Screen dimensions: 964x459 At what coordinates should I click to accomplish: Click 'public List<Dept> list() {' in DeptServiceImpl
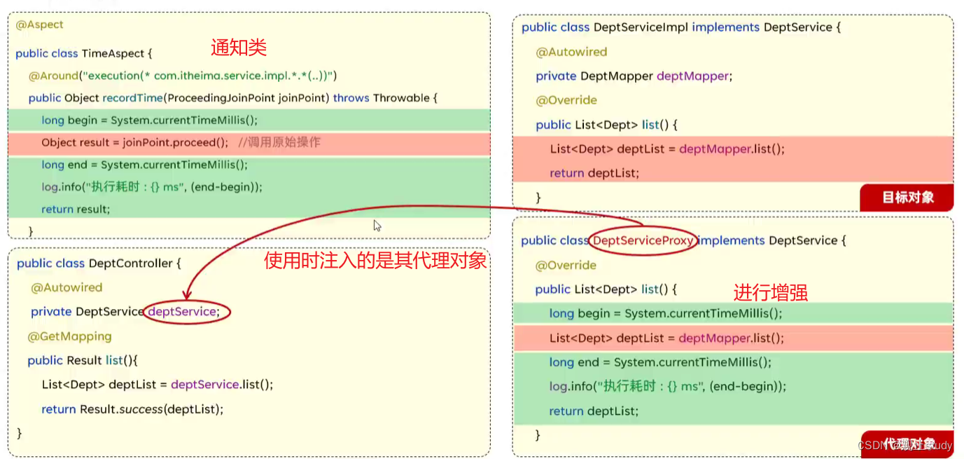(607, 125)
